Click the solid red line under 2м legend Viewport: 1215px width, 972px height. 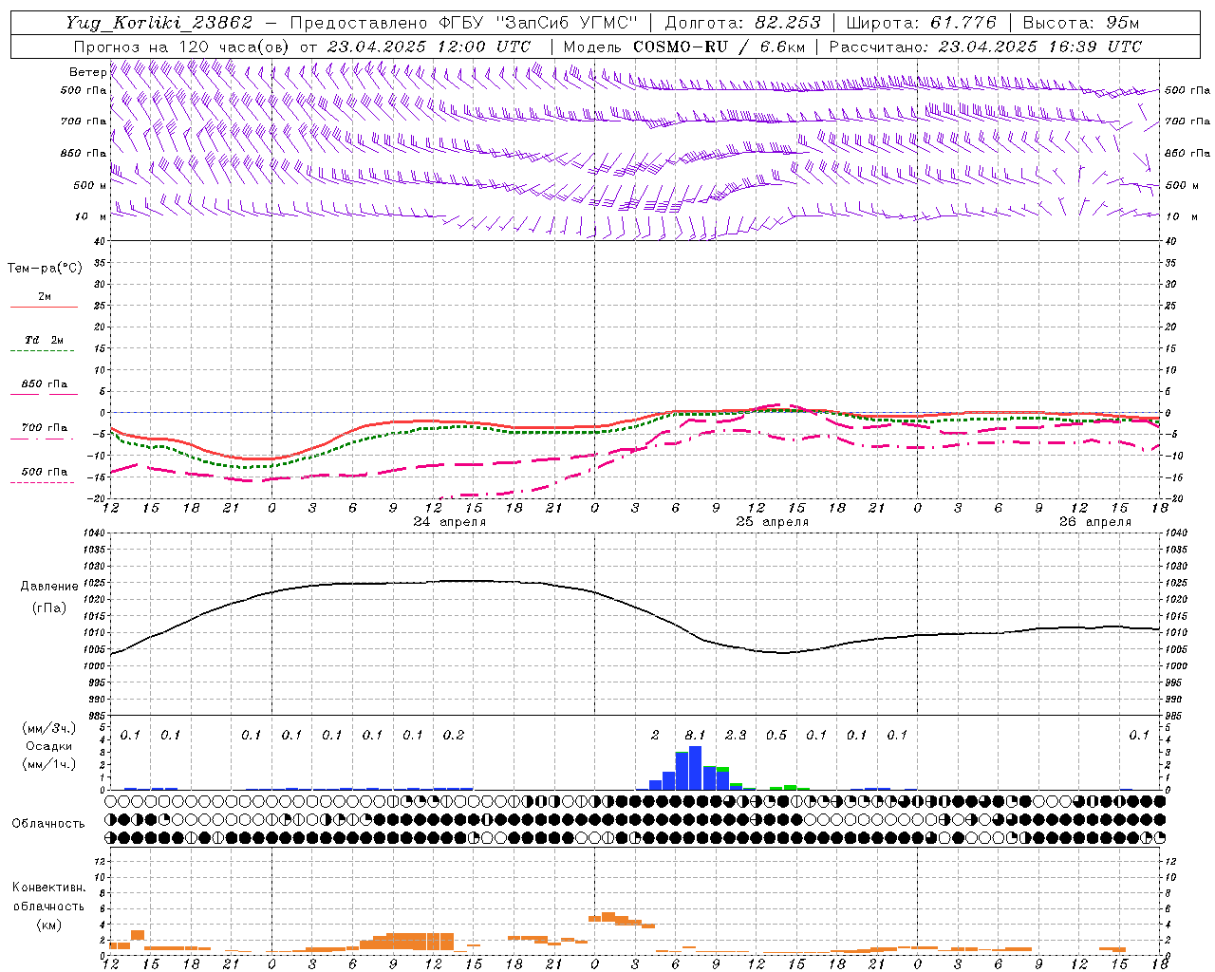44,308
